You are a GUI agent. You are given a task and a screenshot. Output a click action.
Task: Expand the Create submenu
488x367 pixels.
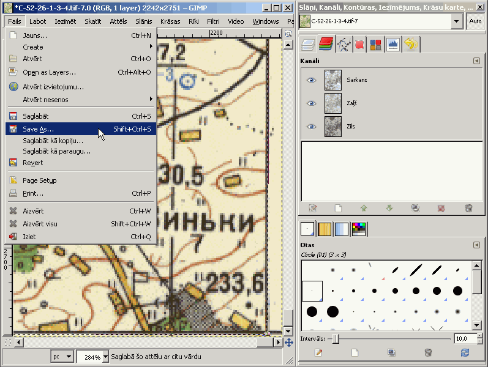[x=81, y=47]
